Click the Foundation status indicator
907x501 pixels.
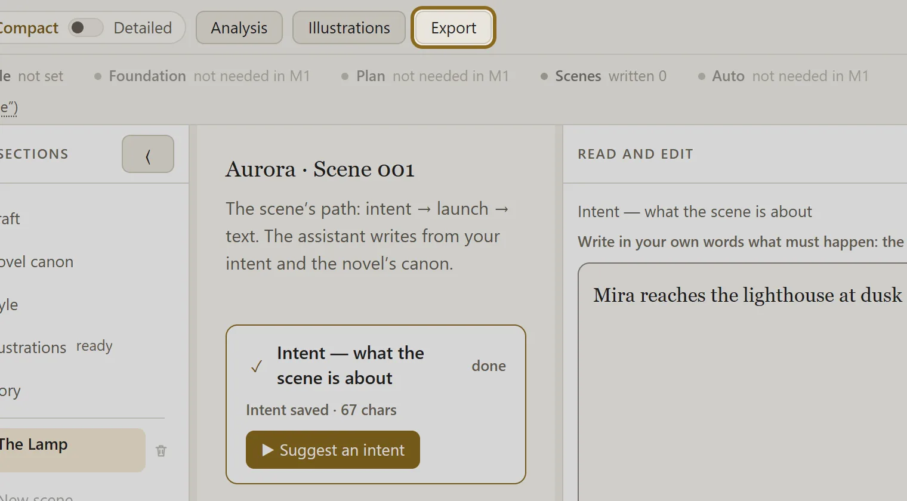(x=202, y=76)
